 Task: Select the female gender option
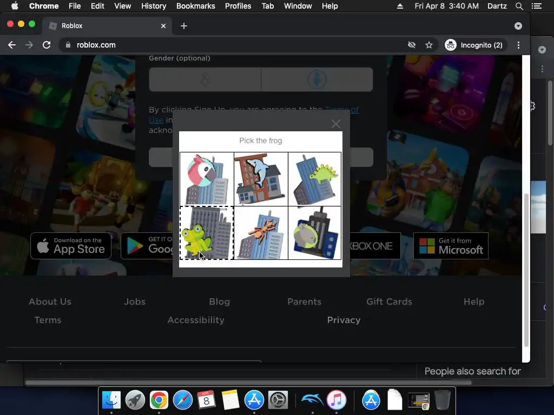pyautogui.click(x=205, y=80)
